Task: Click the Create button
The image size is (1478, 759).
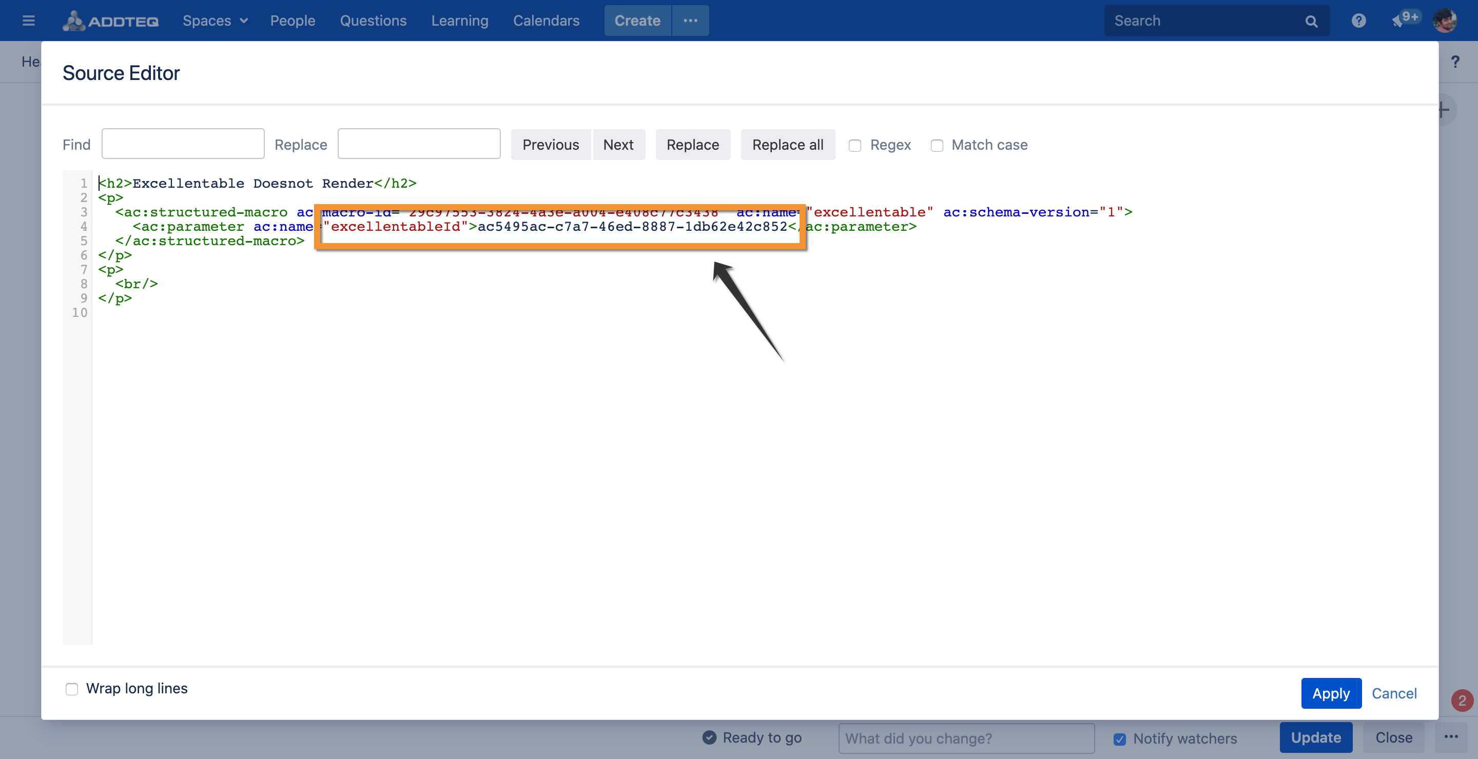Action: point(637,21)
